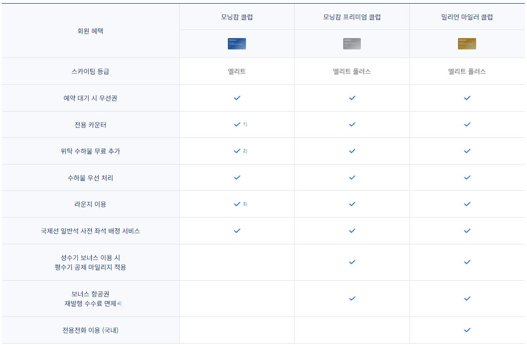Toggle the 성수기 보너스 checkmark for 모닝캄 프리미엄 클럽

352,262
